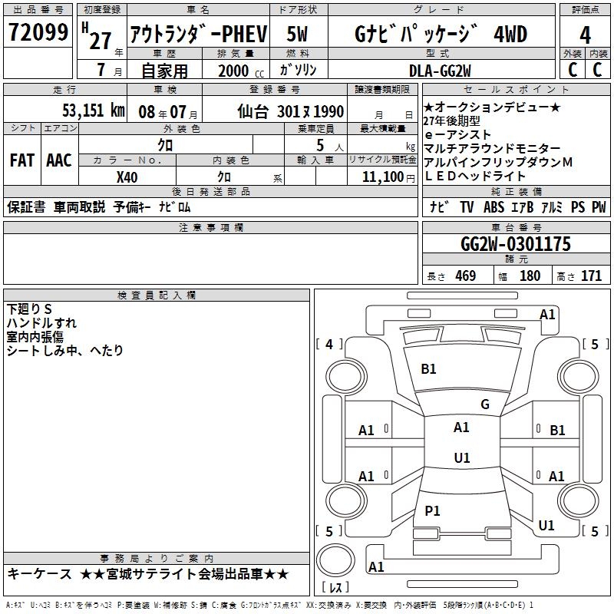Viewport: 614px width, 614px height.
Task: Select the U1 mark on the roof center
Action: click(461, 458)
